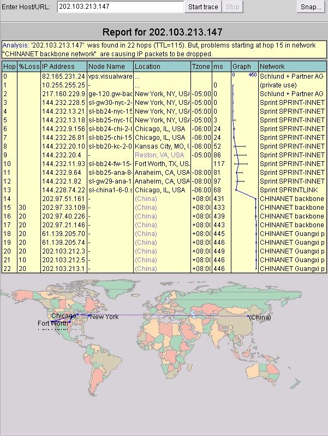Click the Fort Worth label on map

(53, 323)
